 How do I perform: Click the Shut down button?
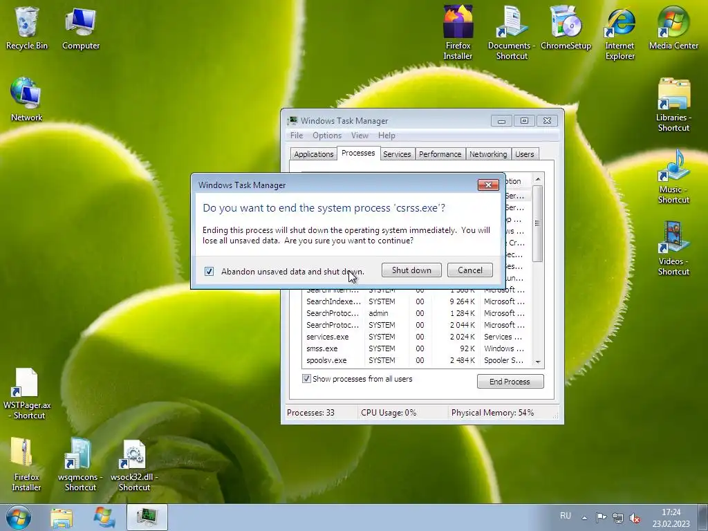[x=411, y=270]
